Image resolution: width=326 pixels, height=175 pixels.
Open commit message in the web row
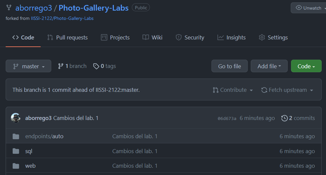(x=135, y=166)
